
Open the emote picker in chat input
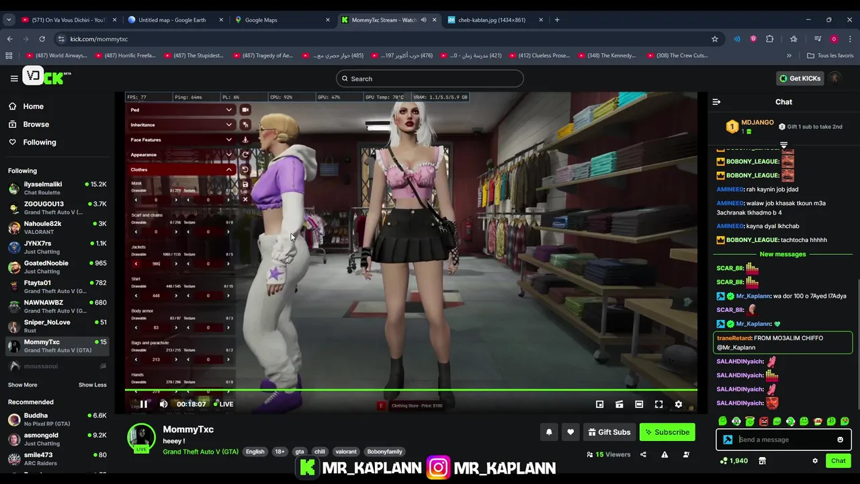[840, 440]
